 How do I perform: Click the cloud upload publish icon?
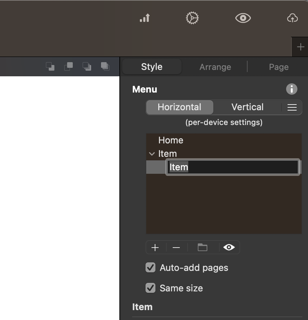coord(292,18)
